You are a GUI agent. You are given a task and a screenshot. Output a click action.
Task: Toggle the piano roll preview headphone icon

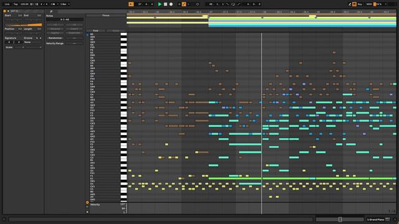pos(87,35)
